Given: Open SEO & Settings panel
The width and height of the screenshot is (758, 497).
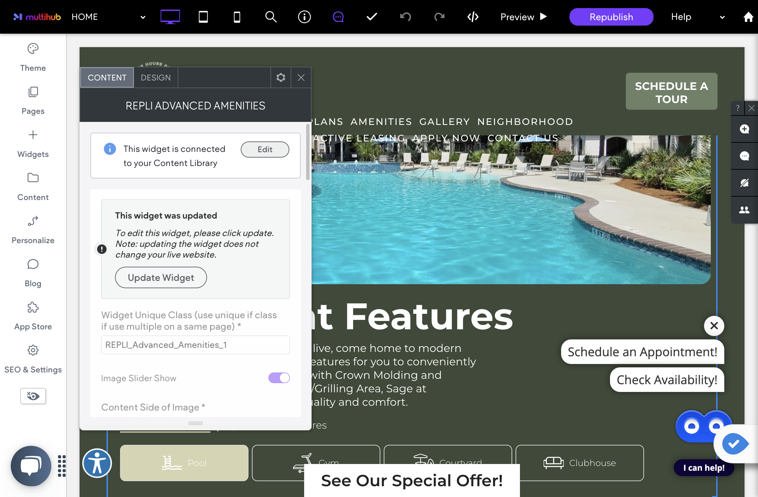Looking at the screenshot, I should pyautogui.click(x=33, y=359).
